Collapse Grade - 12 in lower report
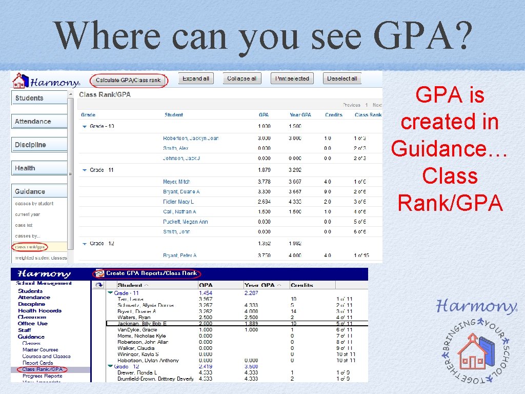The image size is (525, 394). point(110,366)
